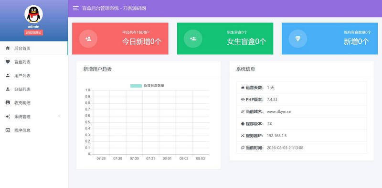This screenshot has width=382, height=188.
Task: Click the admin username label
Action: [x=33, y=27]
